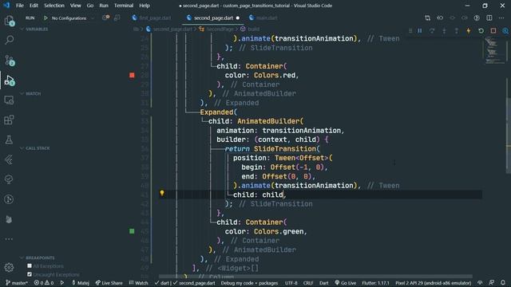Screen dimensions: 511x287
Task: Click Live Share in status bar
Action: [x=109, y=283]
